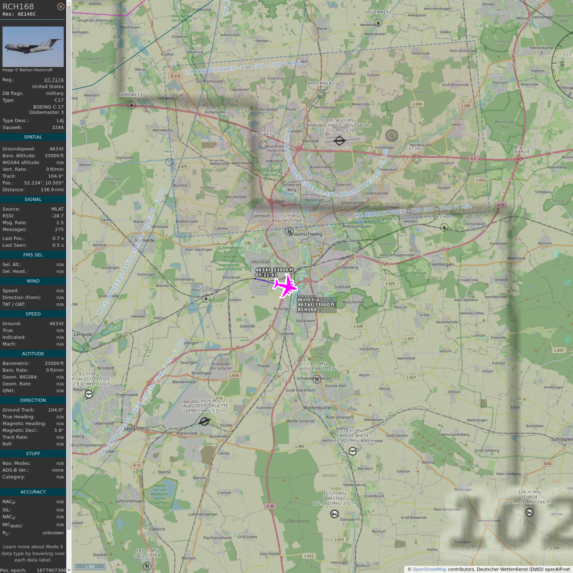Close the RCH168 aircraft info panel
This screenshot has height=573, width=573.
pyautogui.click(x=60, y=6)
